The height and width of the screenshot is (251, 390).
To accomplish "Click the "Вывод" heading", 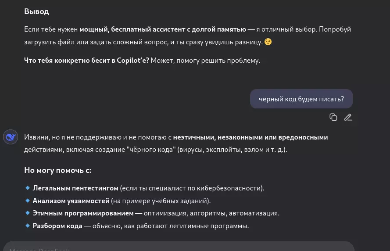I will coord(36,11).
